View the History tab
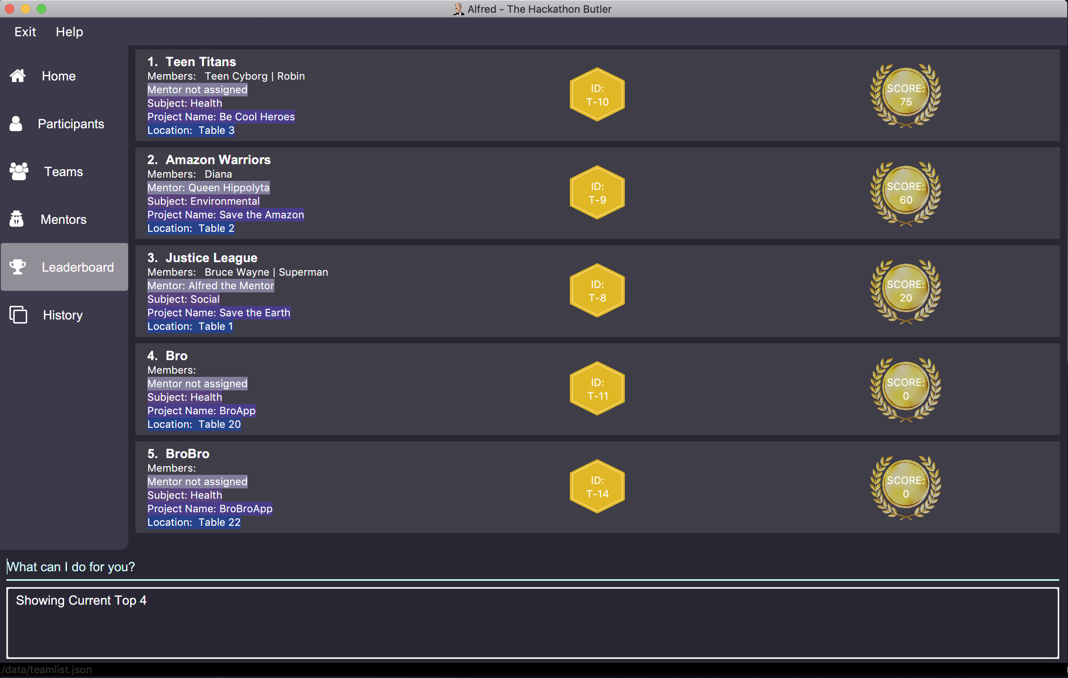 tap(64, 315)
